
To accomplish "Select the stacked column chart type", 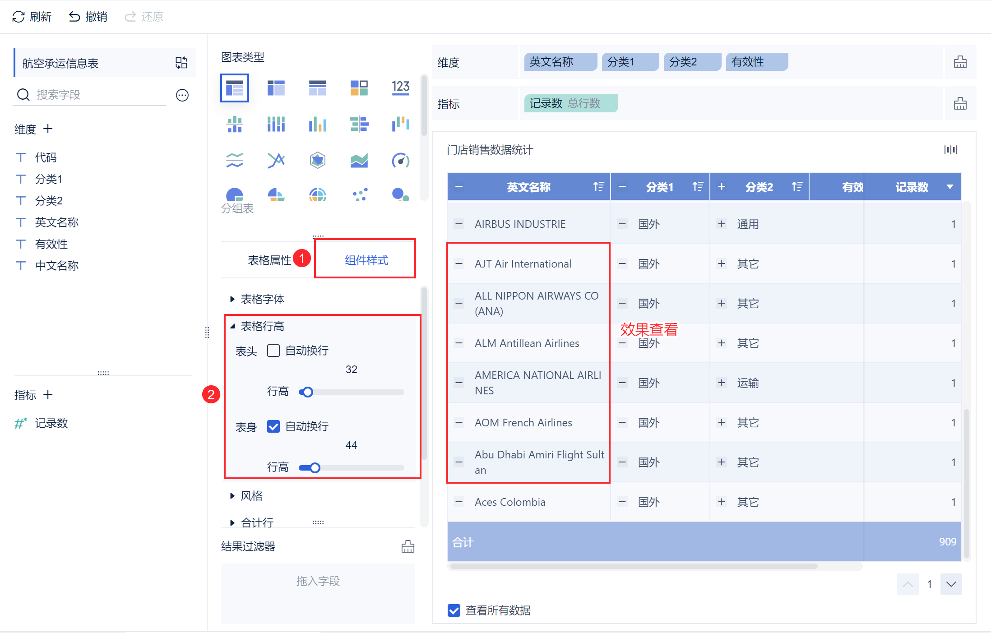I will (x=276, y=124).
